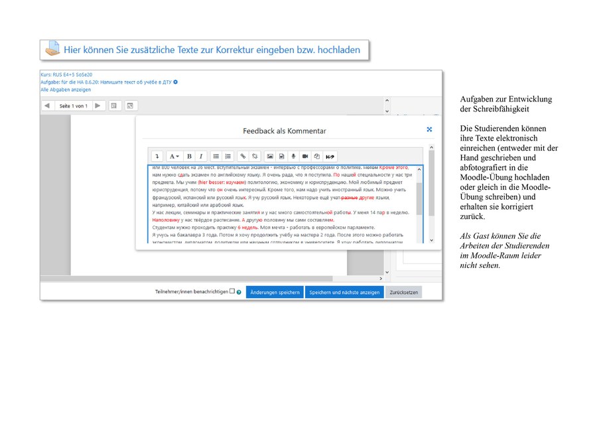Open settings gear next to Aufgabe title
This screenshot has height=422, width=597.
pos(176,82)
